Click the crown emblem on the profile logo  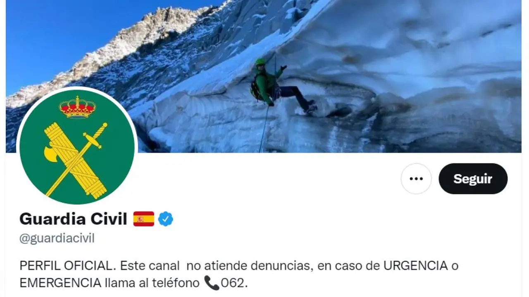[x=77, y=107]
